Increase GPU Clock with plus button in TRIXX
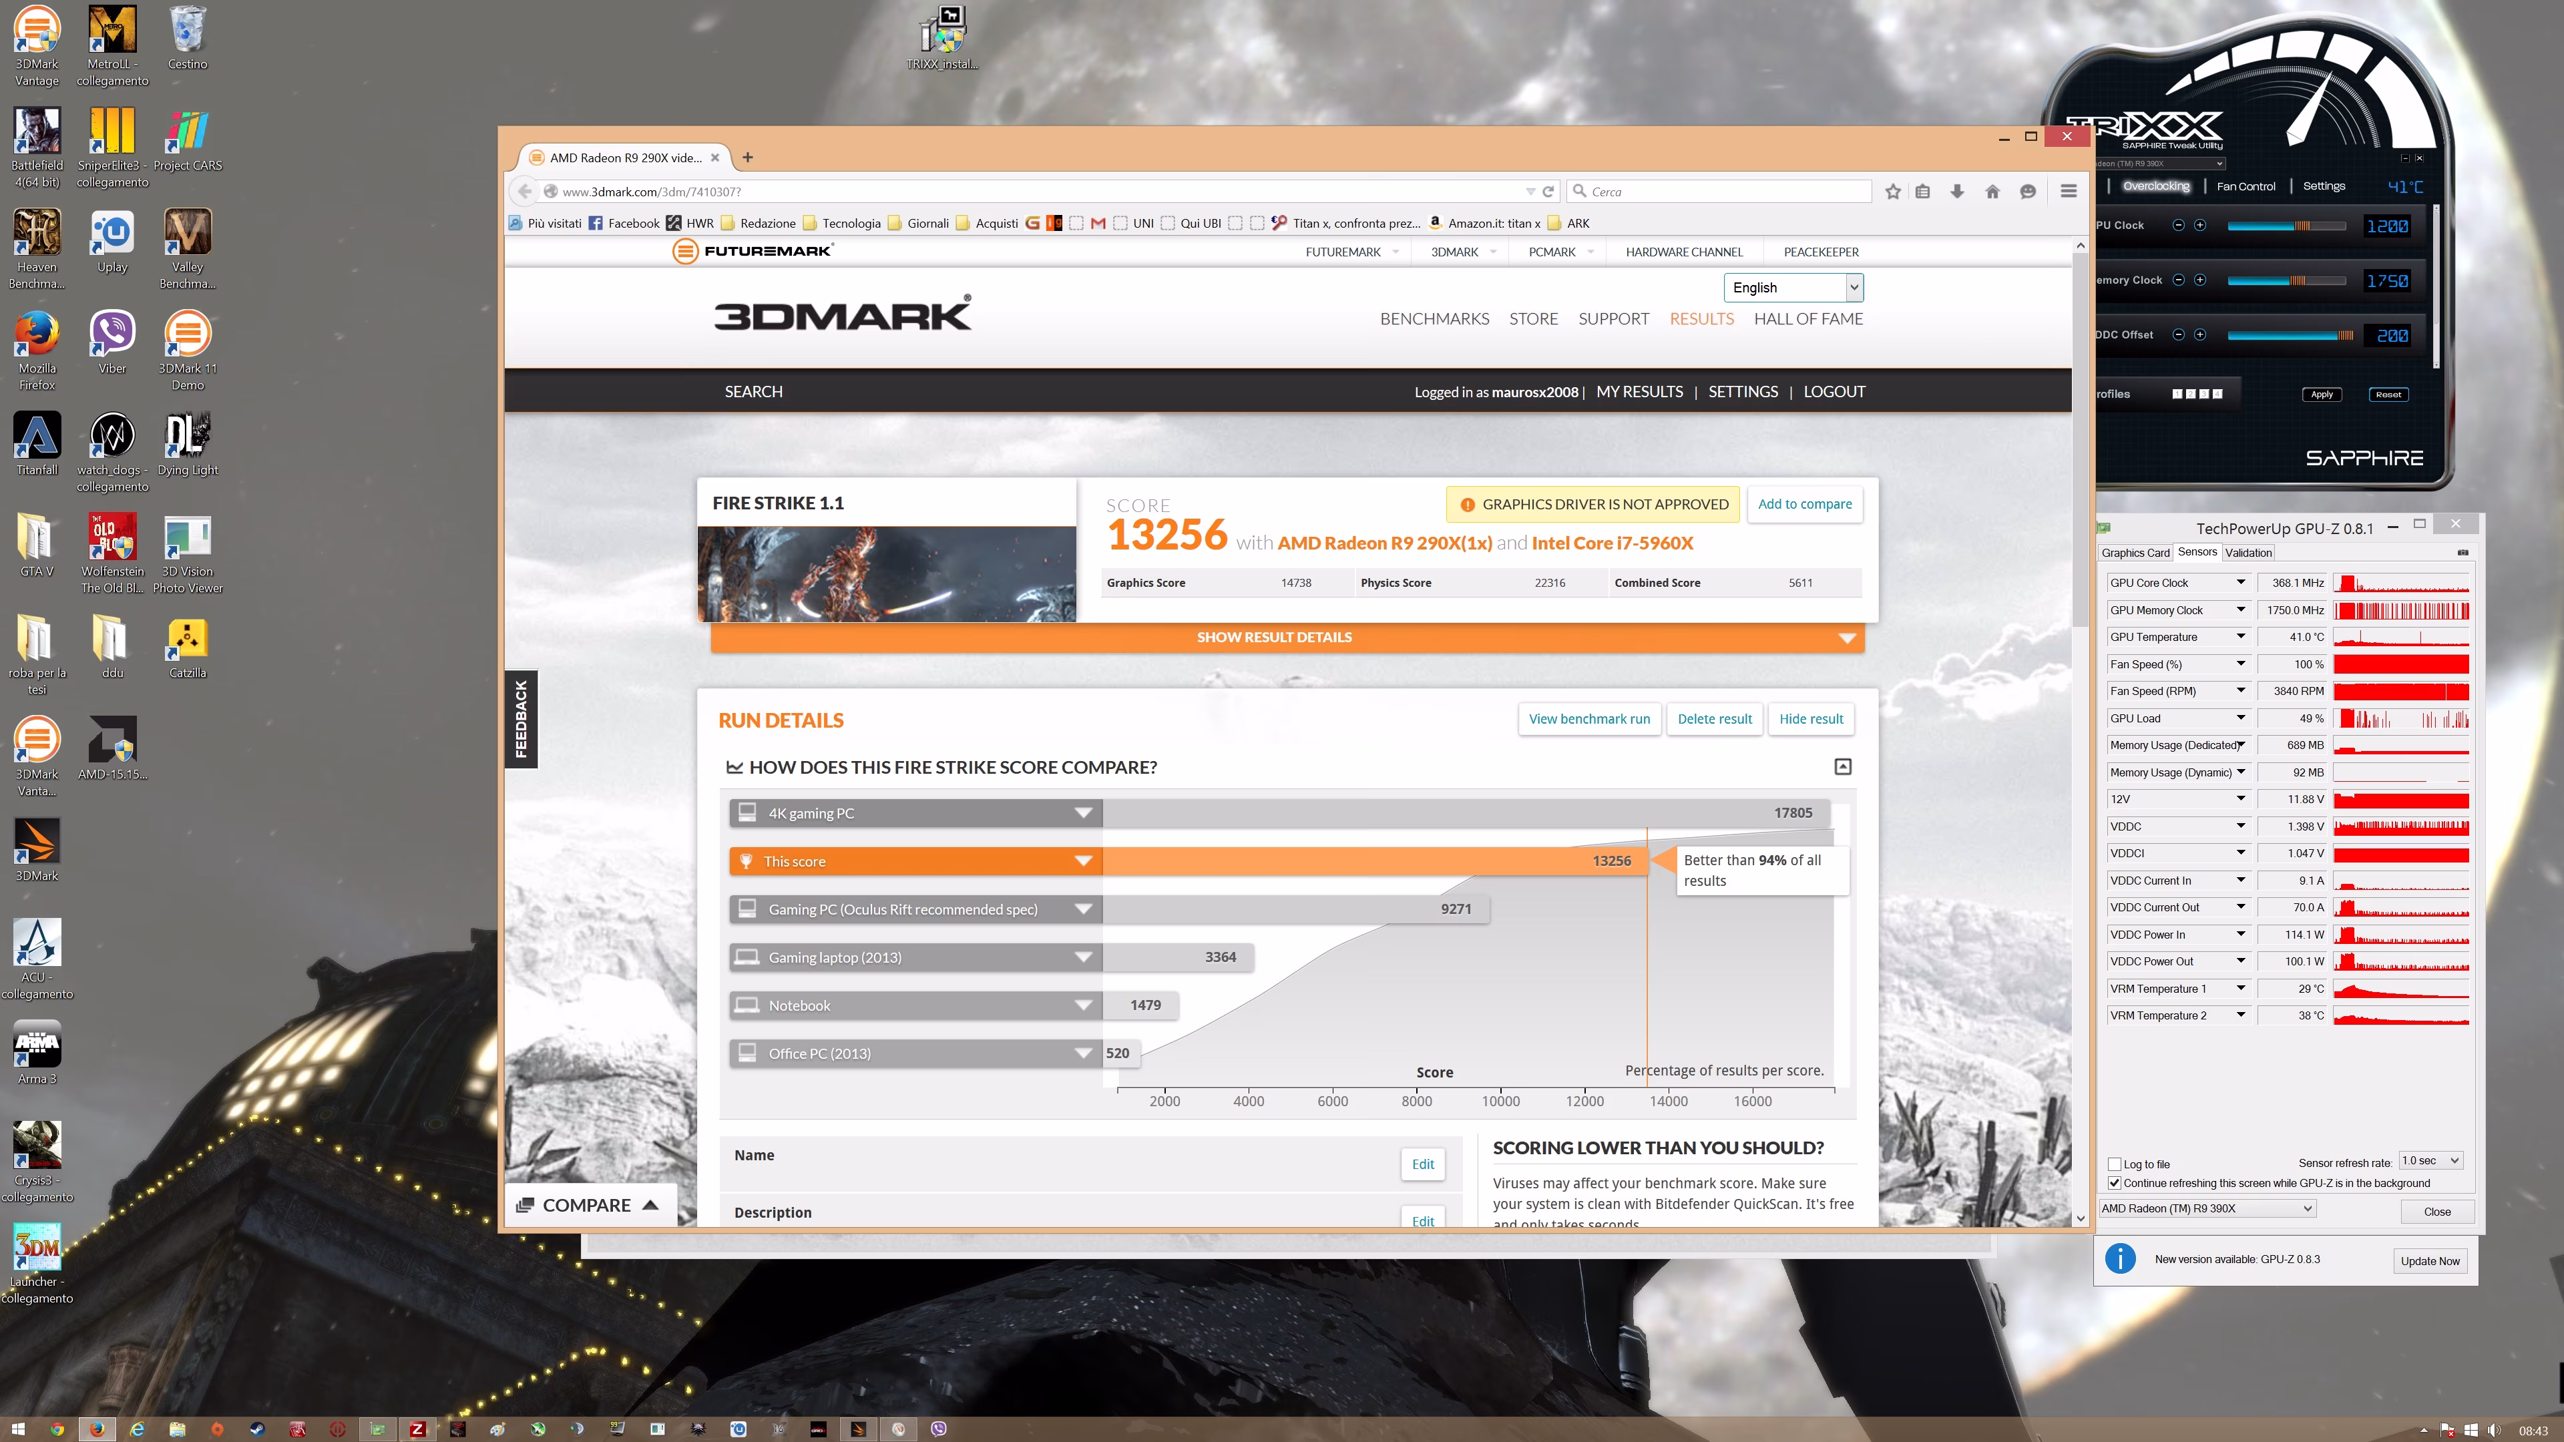The width and height of the screenshot is (2564, 1442). point(2199,225)
